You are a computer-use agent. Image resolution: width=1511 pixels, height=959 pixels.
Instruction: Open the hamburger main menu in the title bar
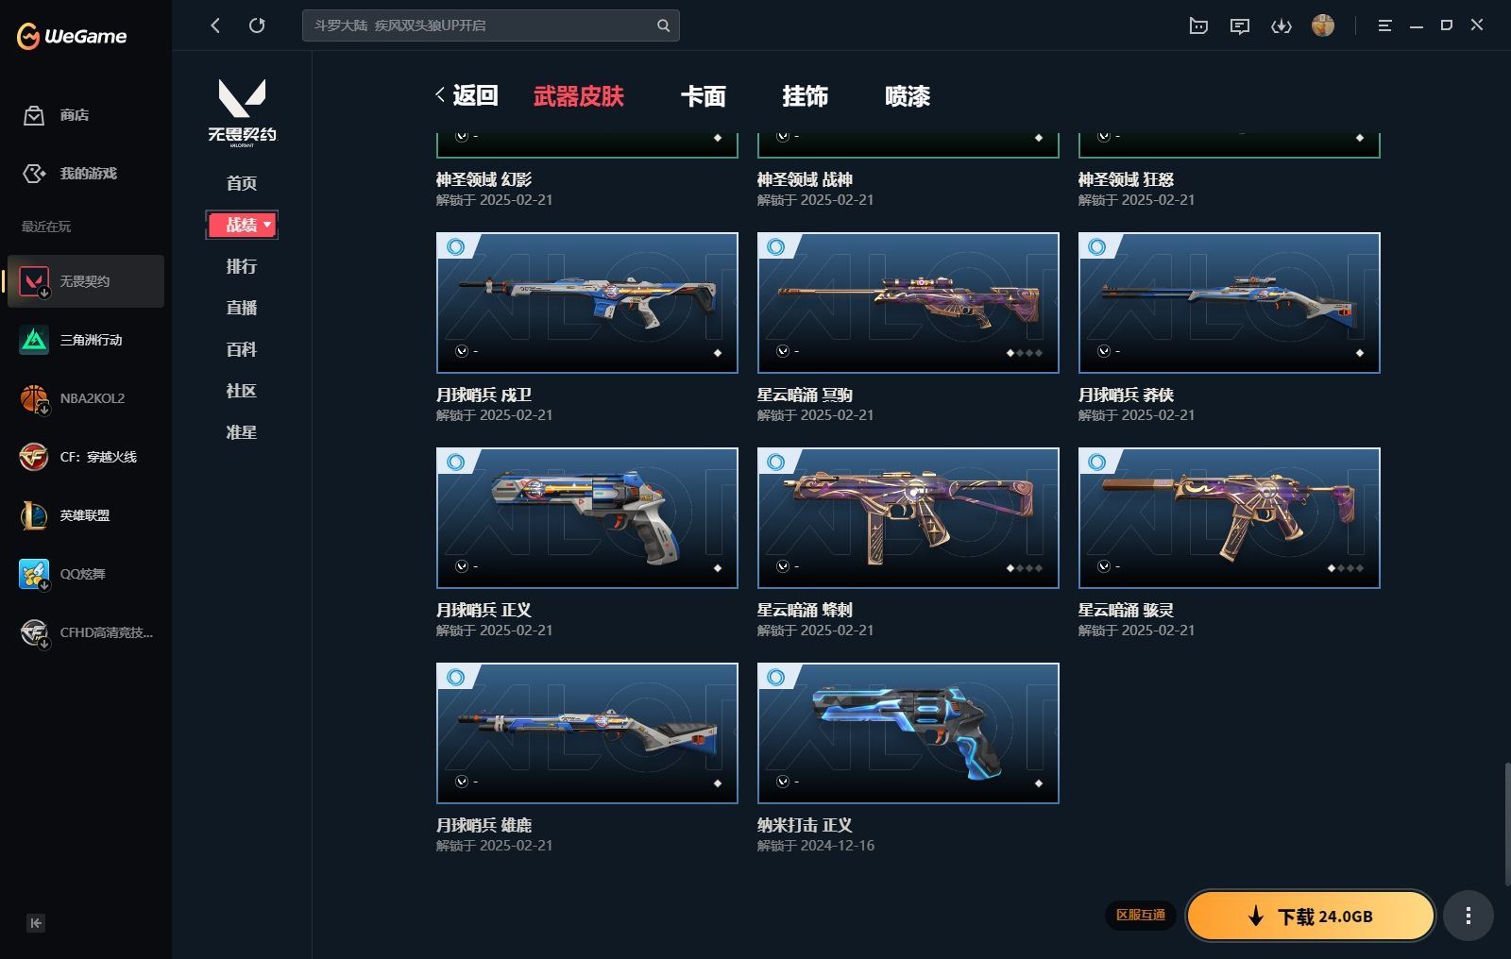[x=1384, y=25]
